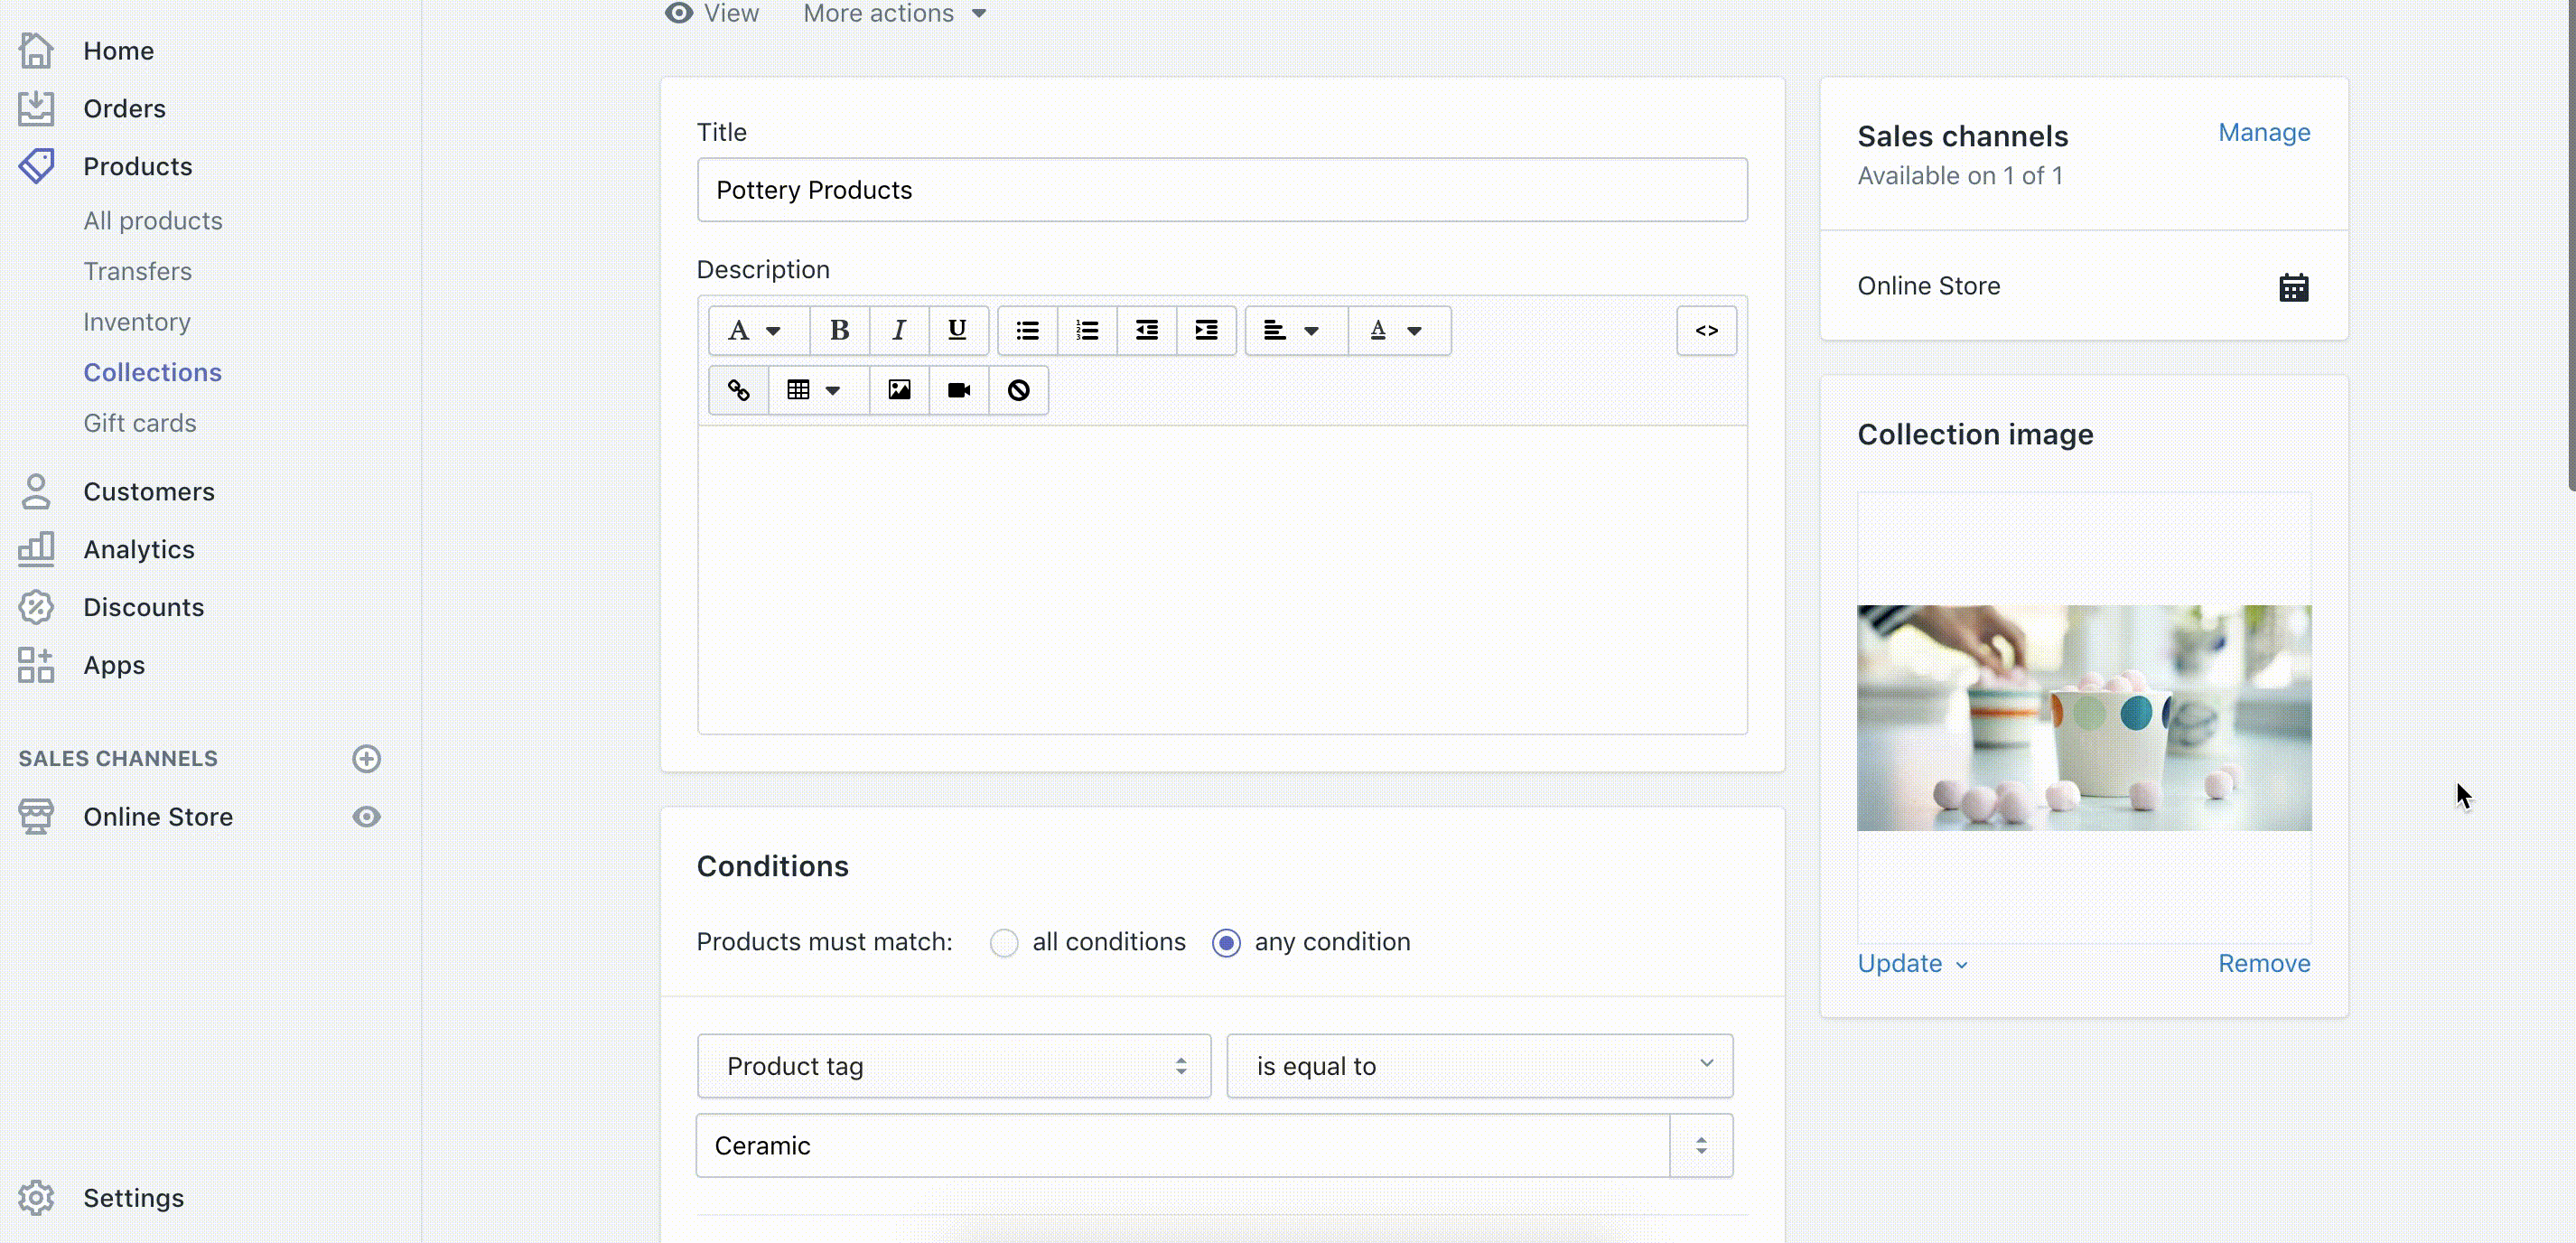
Task: Go to Orders in the sidebar
Action: pyautogui.click(x=124, y=108)
